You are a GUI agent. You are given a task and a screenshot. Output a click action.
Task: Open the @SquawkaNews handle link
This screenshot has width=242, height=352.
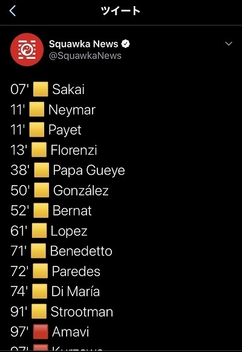pyautogui.click(x=85, y=56)
